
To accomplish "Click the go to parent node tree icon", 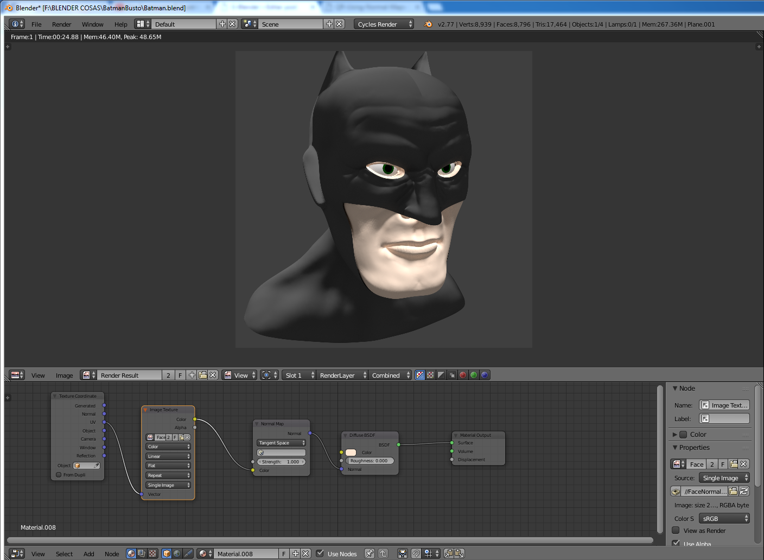I will [383, 553].
